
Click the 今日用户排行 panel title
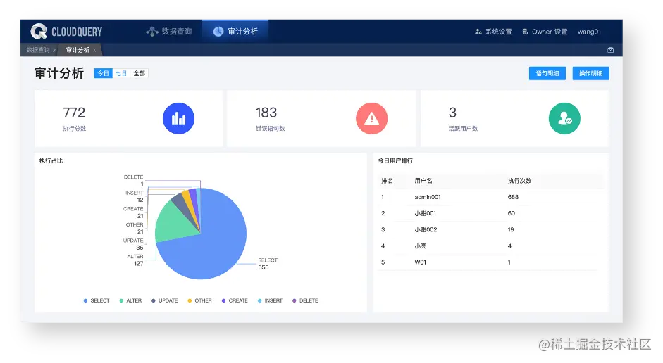point(395,161)
